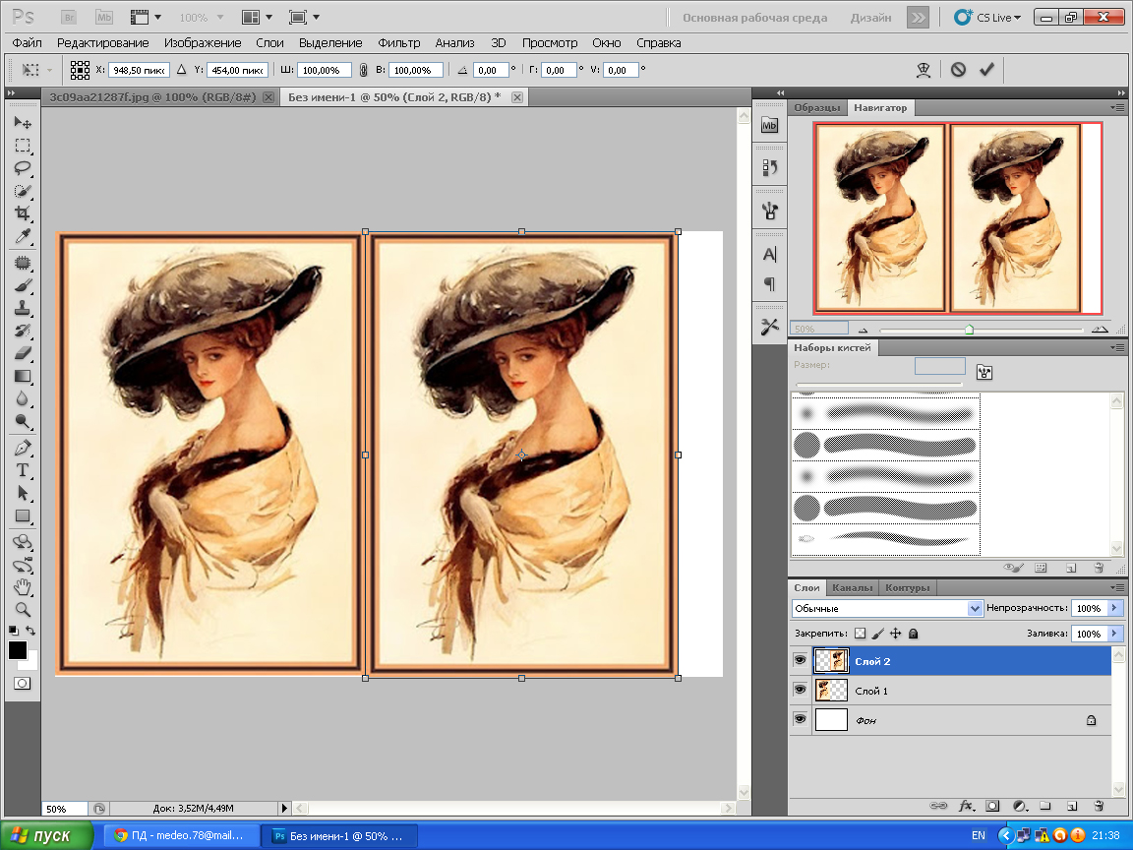Switch to the Каналы tab
The height and width of the screenshot is (850, 1133).
(852, 587)
